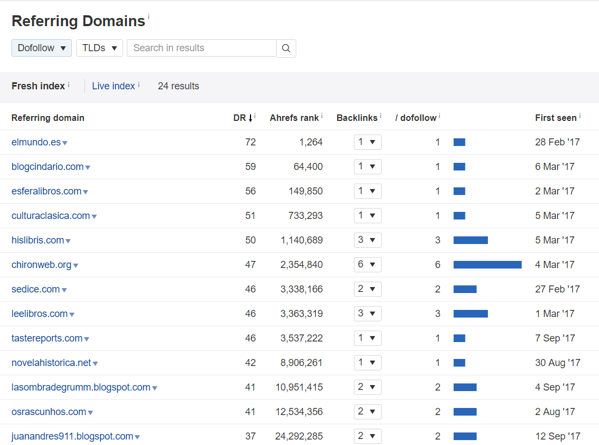Open the culturaclasica.com domain link

[x=51, y=216]
